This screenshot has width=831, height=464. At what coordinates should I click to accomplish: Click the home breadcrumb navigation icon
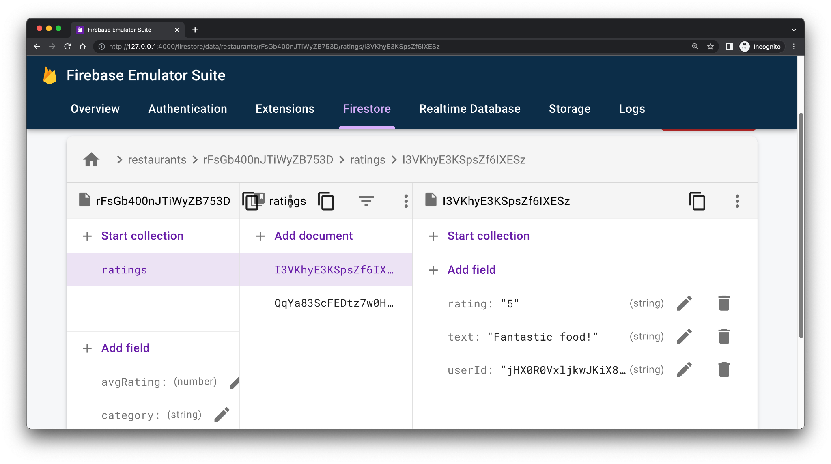pos(91,159)
